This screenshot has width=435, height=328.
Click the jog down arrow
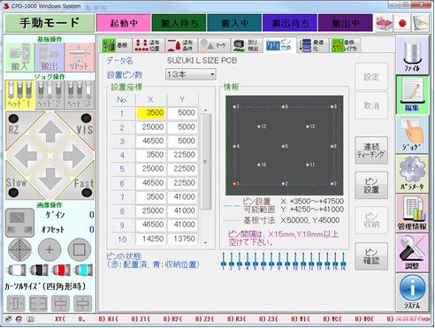[x=50, y=179]
